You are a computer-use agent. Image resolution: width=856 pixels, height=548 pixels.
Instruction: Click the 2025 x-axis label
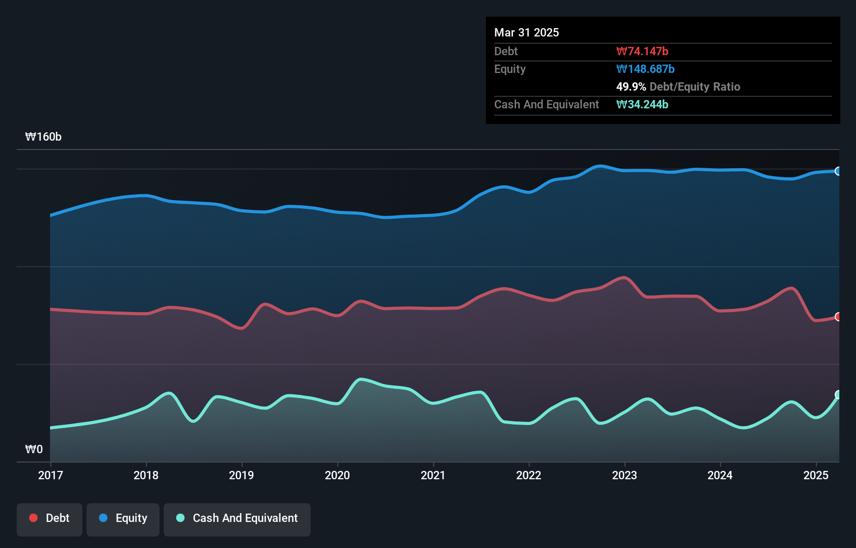coord(816,475)
